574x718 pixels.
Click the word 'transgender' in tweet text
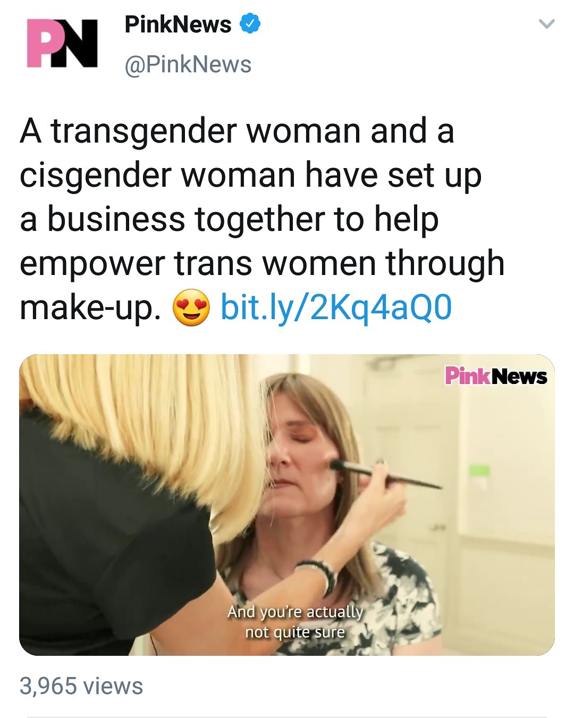[x=143, y=131]
